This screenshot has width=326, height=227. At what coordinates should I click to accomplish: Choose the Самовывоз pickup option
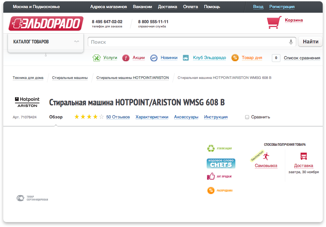pyautogui.click(x=266, y=166)
